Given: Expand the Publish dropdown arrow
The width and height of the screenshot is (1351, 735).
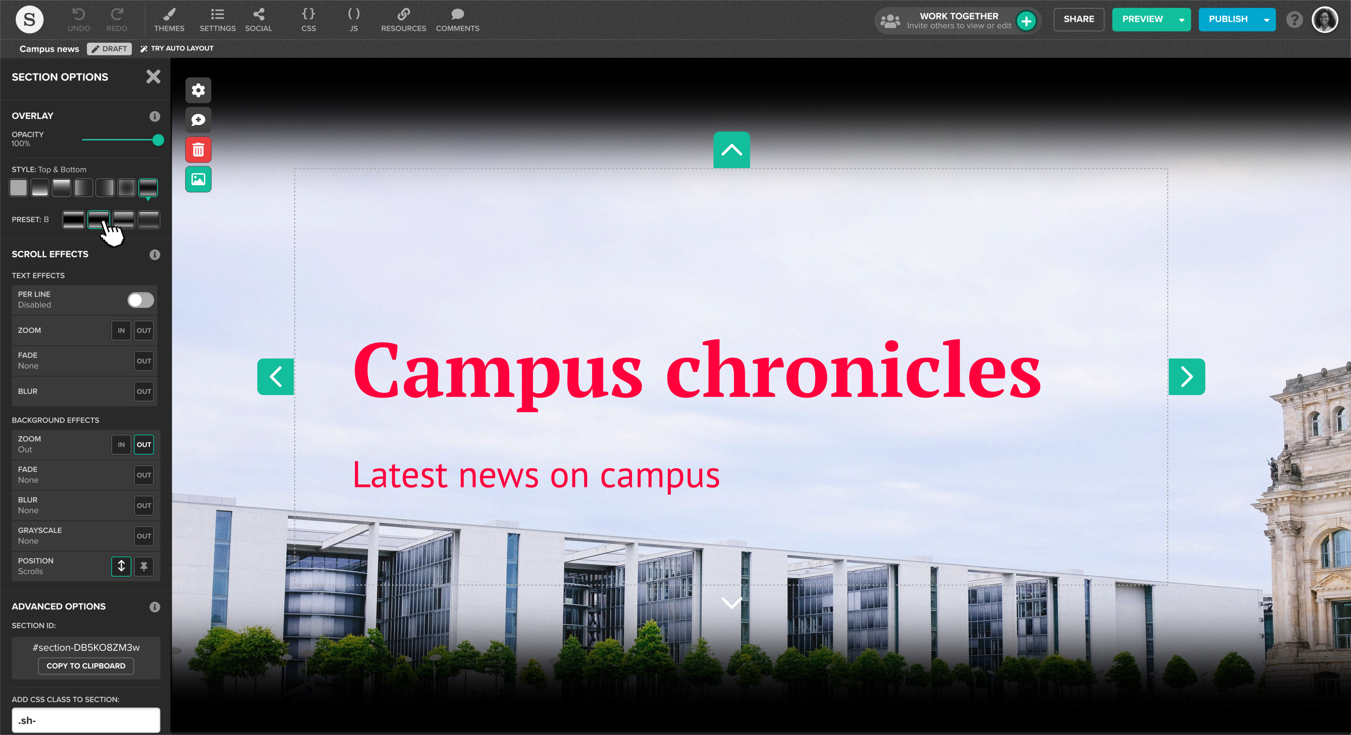Looking at the screenshot, I should pyautogui.click(x=1267, y=19).
